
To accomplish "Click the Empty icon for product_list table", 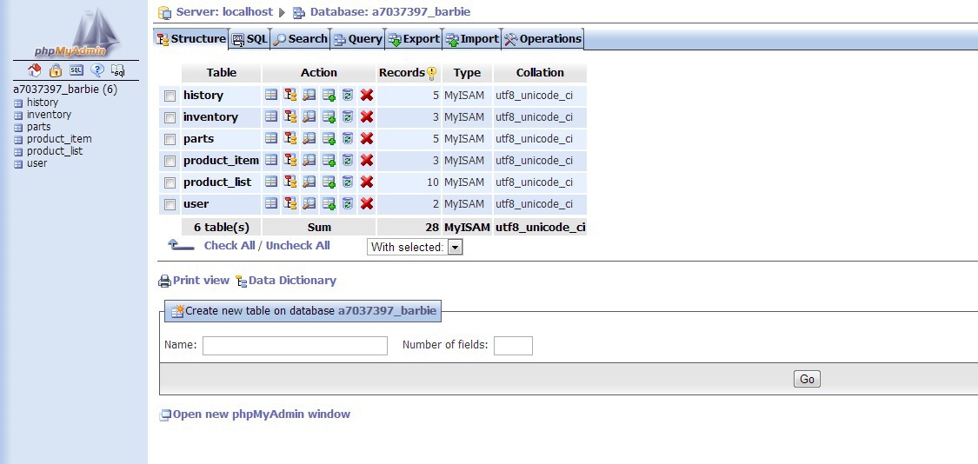I will click(348, 182).
